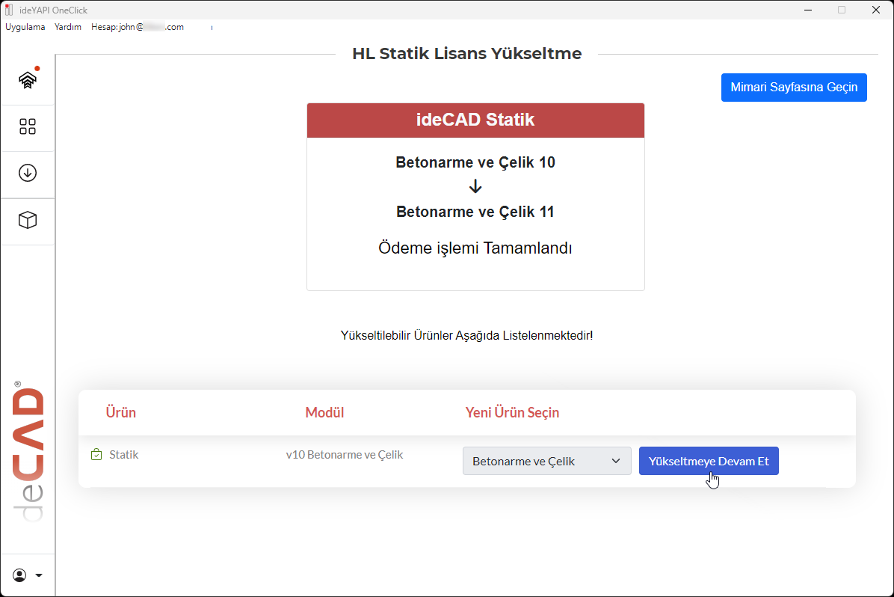
Task: Expand the arrow next to user account icon
Action: pyautogui.click(x=39, y=575)
